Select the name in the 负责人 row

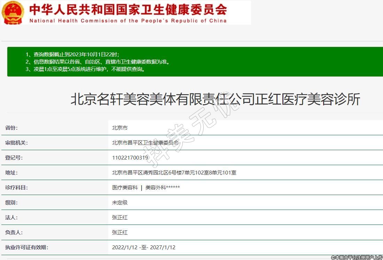(119, 233)
